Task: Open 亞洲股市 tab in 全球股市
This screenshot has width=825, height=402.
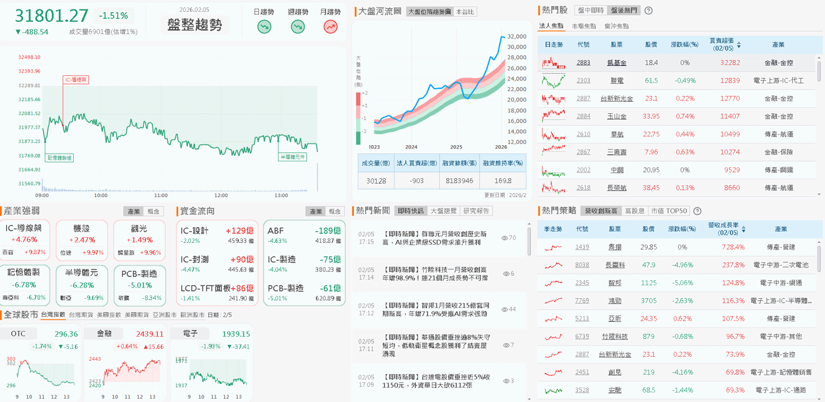Action: [x=165, y=315]
